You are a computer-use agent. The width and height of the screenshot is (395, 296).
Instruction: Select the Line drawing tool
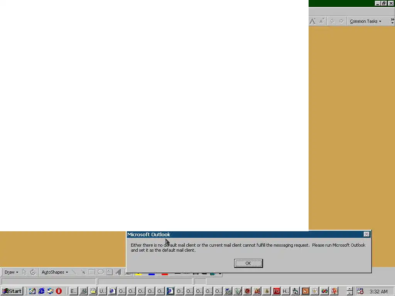(x=74, y=272)
